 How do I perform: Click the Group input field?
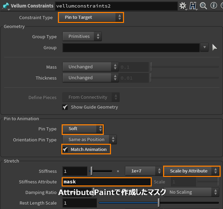tap(131, 48)
